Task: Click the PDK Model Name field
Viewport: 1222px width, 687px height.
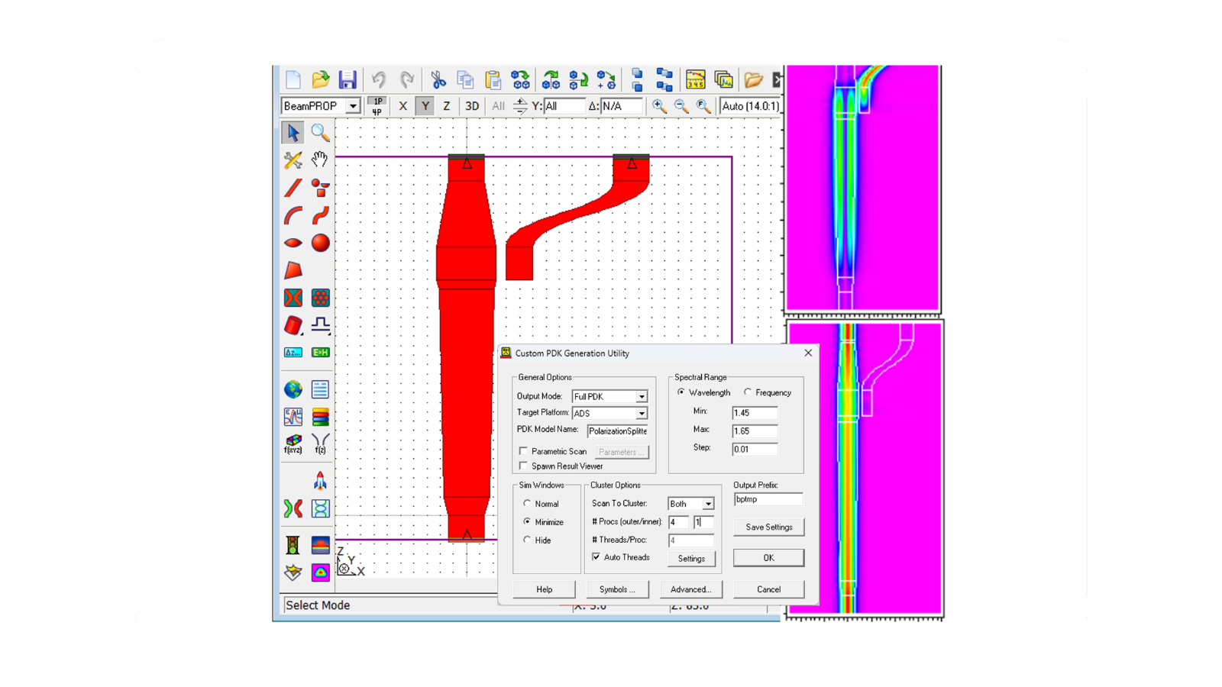Action: point(618,431)
